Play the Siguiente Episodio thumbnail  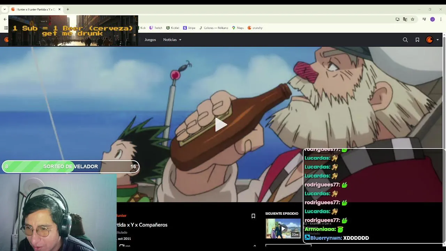(283, 228)
